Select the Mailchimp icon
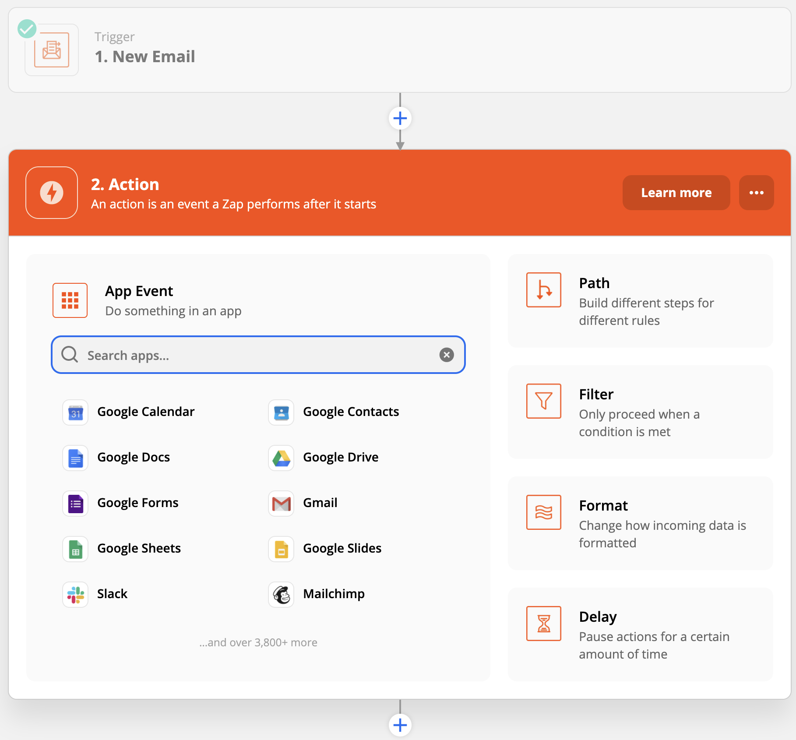Screen dimensions: 796x740 [x=281, y=595]
